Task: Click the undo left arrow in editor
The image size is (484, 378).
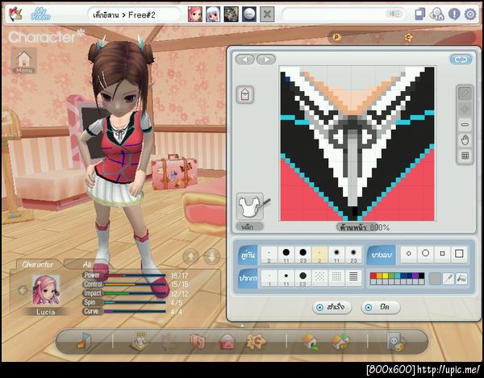Action: (245, 59)
